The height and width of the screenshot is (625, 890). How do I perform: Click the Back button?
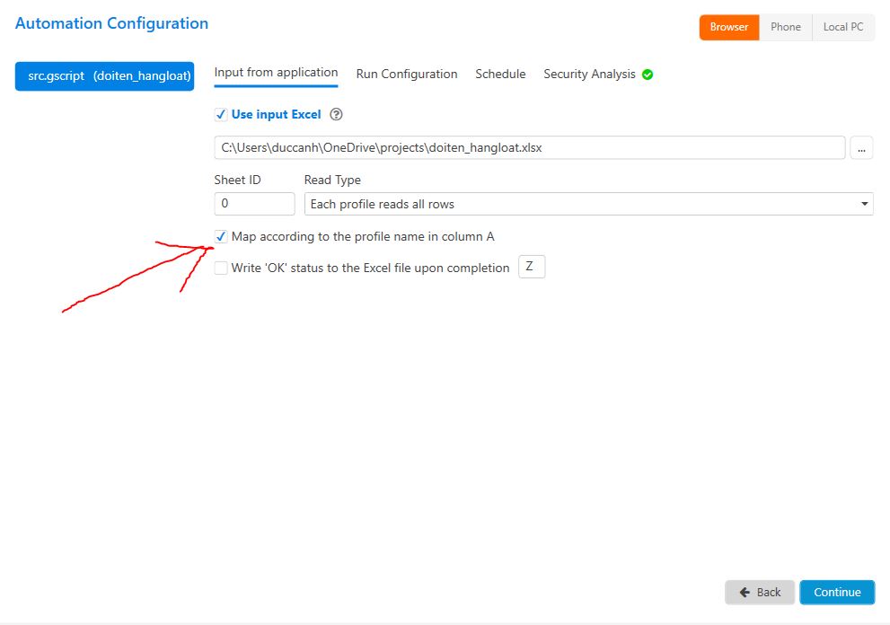(760, 592)
